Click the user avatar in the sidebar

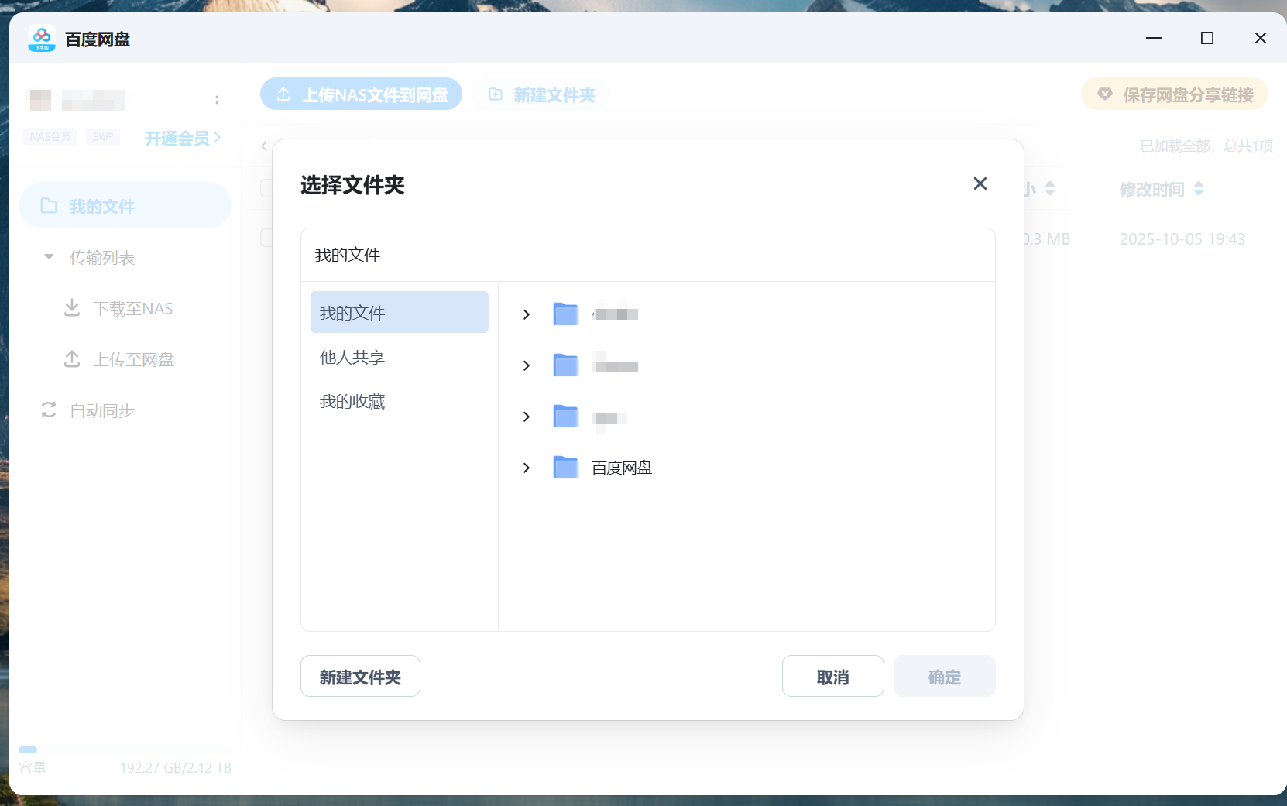pos(39,99)
